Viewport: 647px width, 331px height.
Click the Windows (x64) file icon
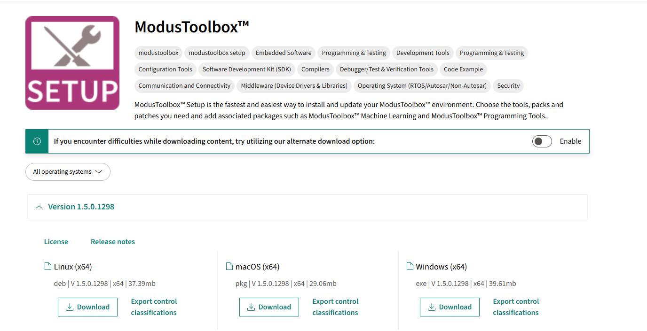pos(410,267)
